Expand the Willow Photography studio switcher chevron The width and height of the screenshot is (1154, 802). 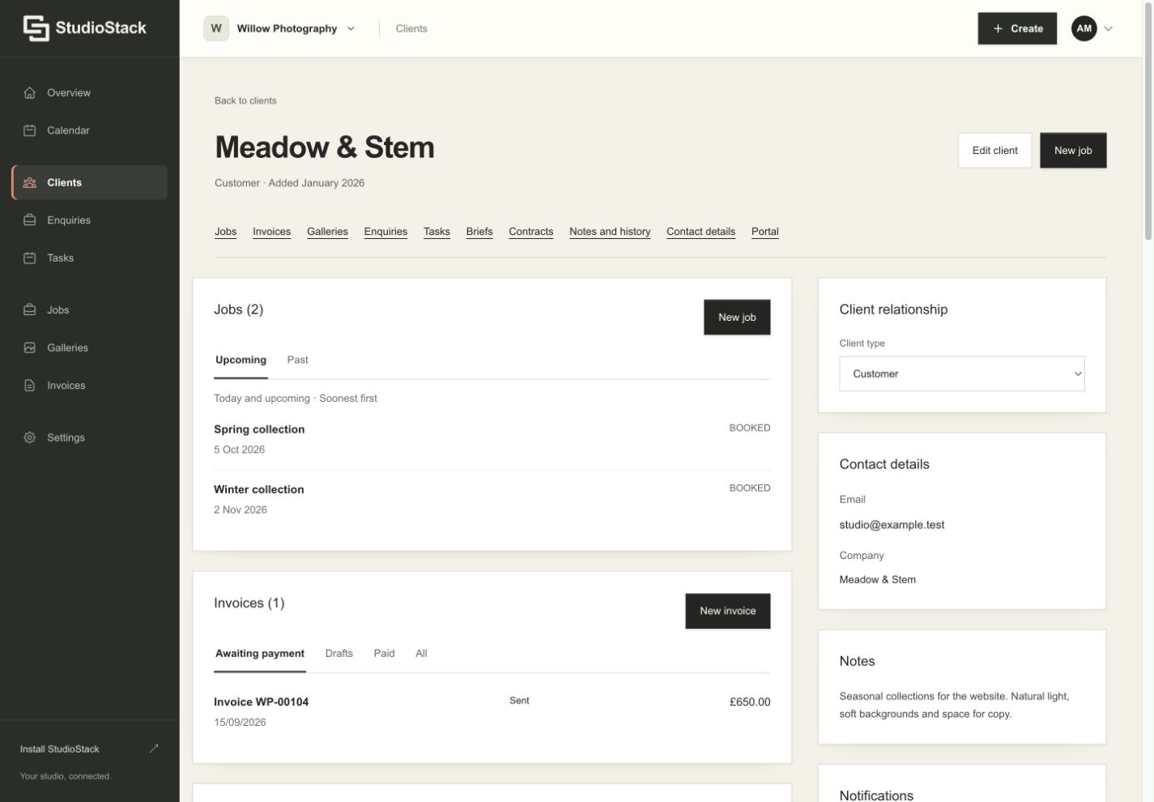click(351, 28)
